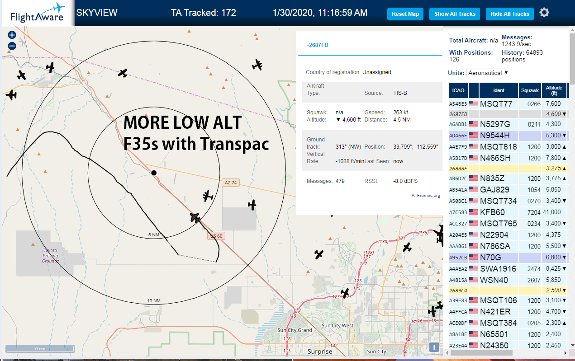575x361 pixels.
Task: Select aircraft icon below the (131) marker
Action: [407, 247]
